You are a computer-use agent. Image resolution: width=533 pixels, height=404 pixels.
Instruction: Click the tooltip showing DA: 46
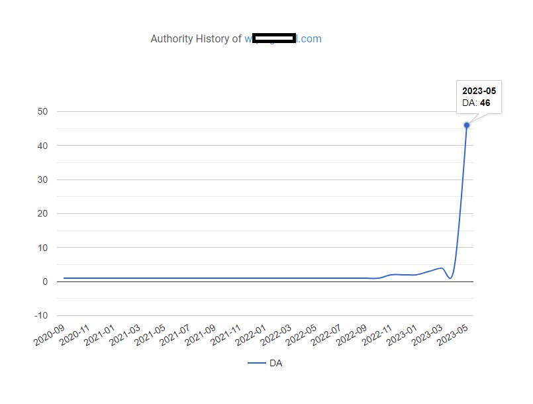(479, 97)
